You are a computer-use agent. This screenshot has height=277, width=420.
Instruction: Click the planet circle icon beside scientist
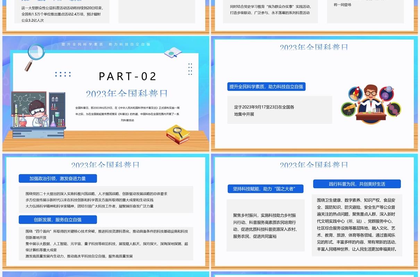(386, 93)
